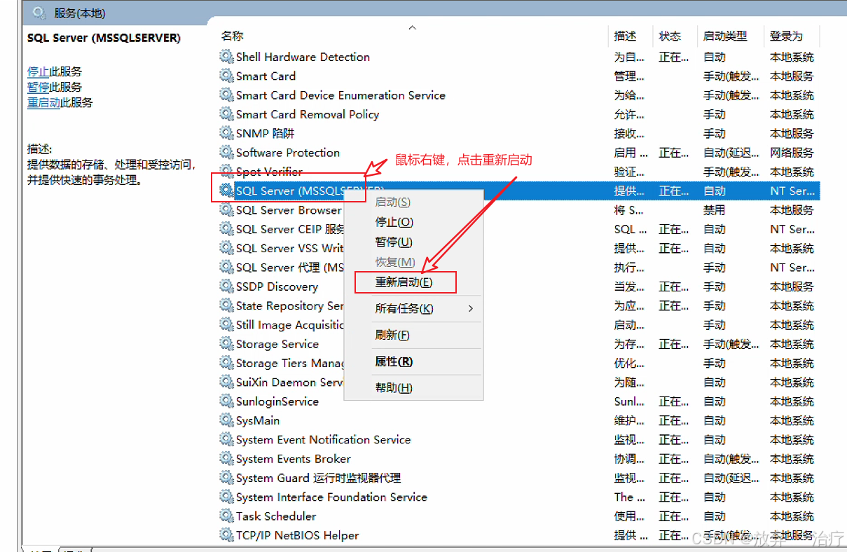Click the SSDP Discovery service icon
The width and height of the screenshot is (847, 552).
point(226,286)
